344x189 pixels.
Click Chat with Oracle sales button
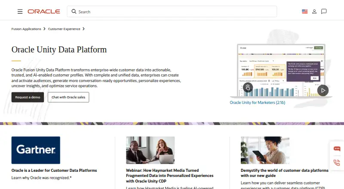(68, 97)
